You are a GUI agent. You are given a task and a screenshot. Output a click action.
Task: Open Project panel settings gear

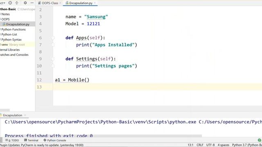click(25, 3)
